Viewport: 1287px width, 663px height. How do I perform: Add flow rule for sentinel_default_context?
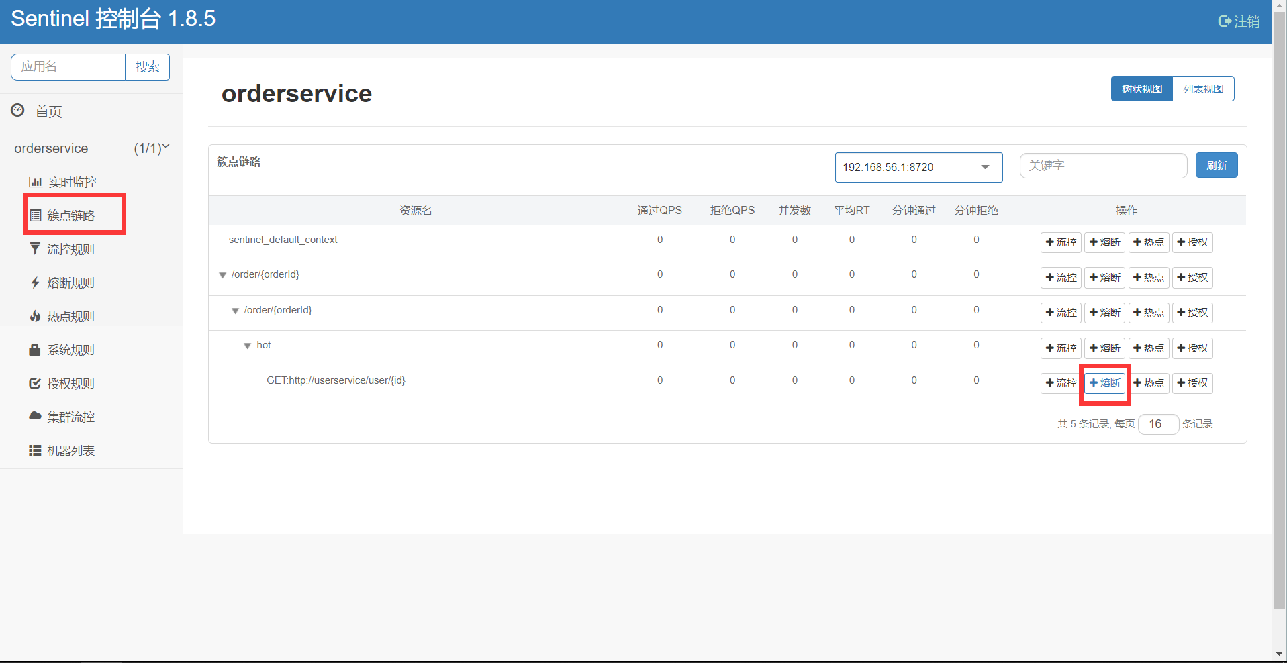[x=1061, y=242]
